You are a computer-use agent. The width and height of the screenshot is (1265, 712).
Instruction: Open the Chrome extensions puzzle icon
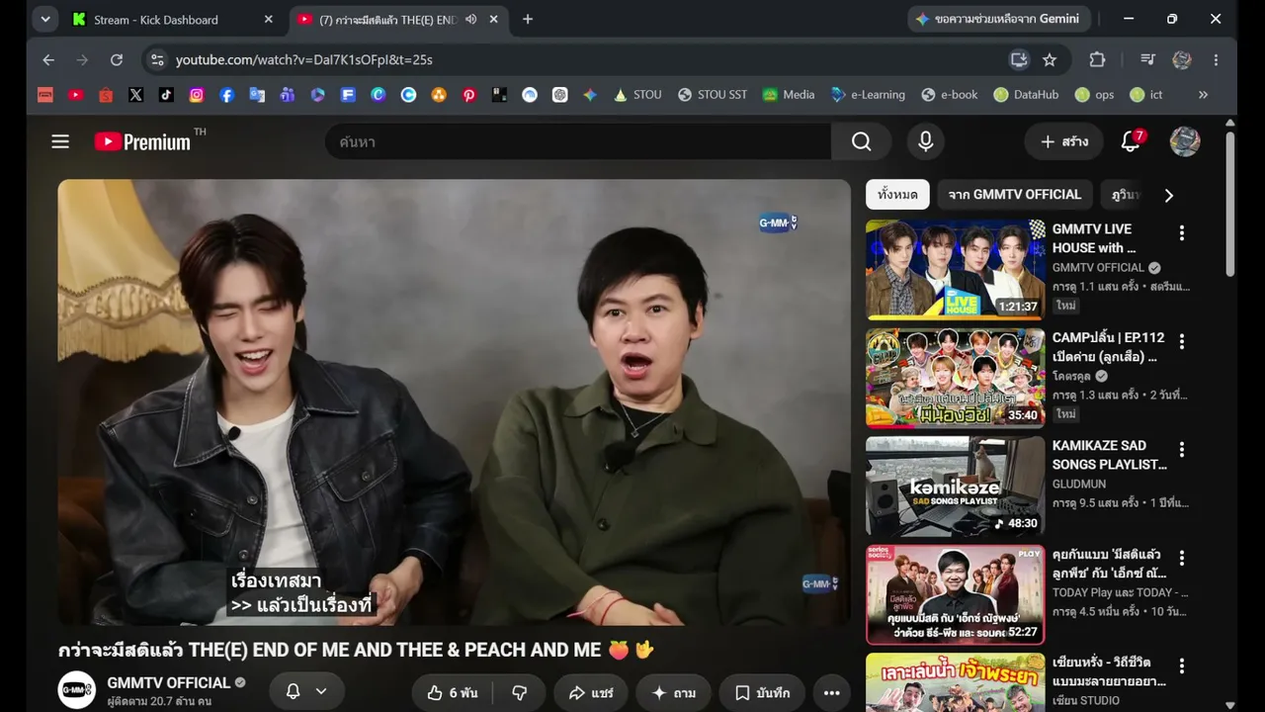[x=1097, y=59]
